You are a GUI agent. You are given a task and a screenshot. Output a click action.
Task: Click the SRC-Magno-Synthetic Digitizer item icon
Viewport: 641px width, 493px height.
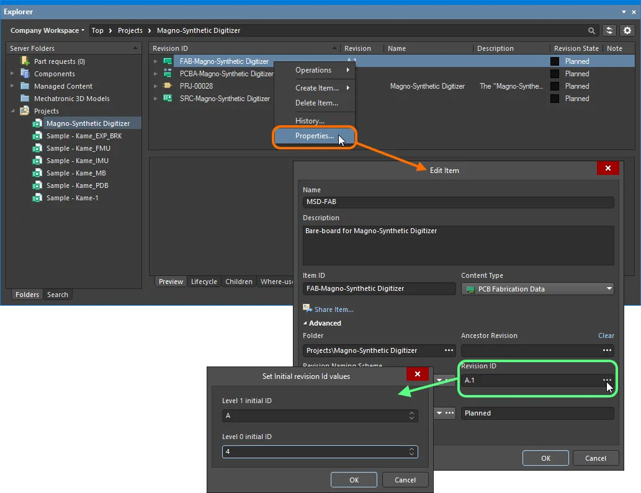coord(168,98)
